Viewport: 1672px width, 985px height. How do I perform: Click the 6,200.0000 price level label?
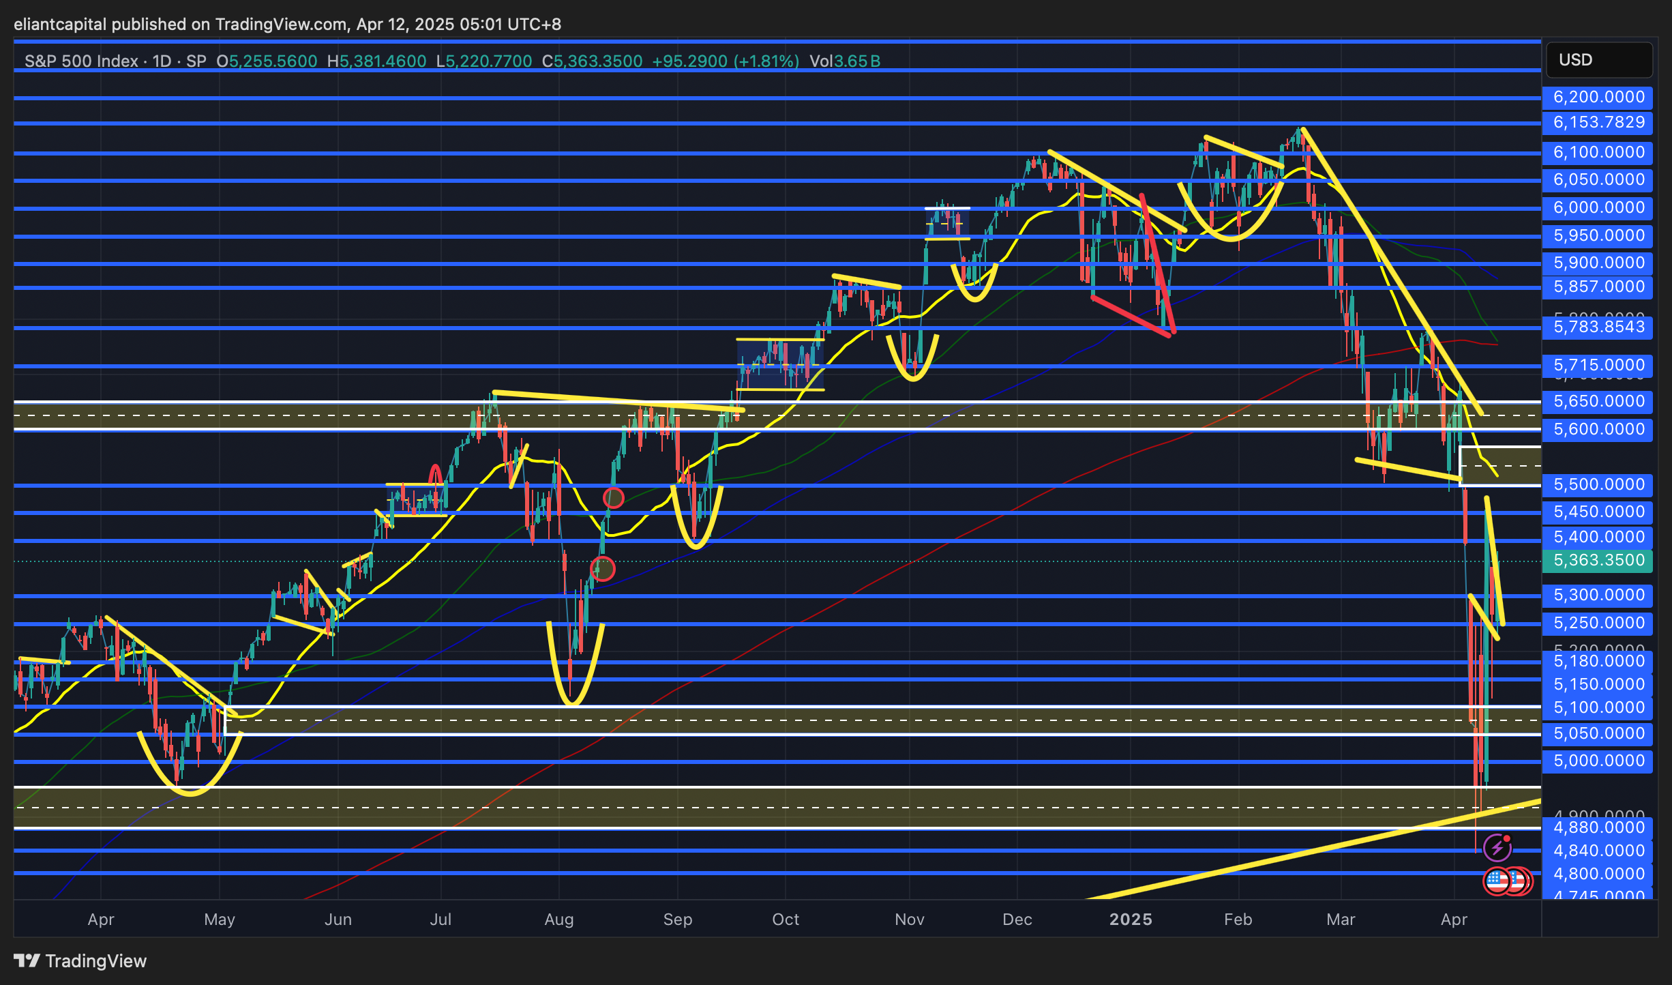tap(1598, 97)
